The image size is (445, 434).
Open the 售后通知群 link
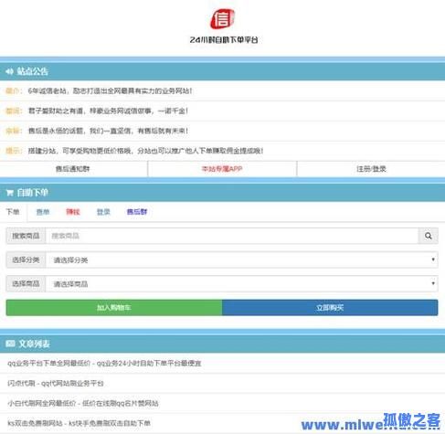point(72,169)
